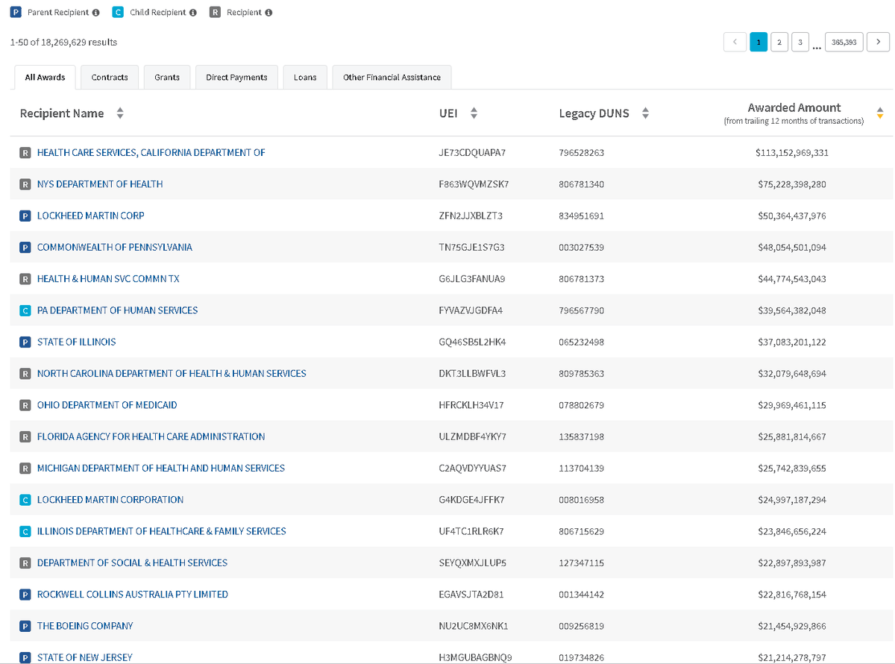Screen dimensions: 895x664
Task: Switch to Direct Payments tab
Action: [236, 78]
